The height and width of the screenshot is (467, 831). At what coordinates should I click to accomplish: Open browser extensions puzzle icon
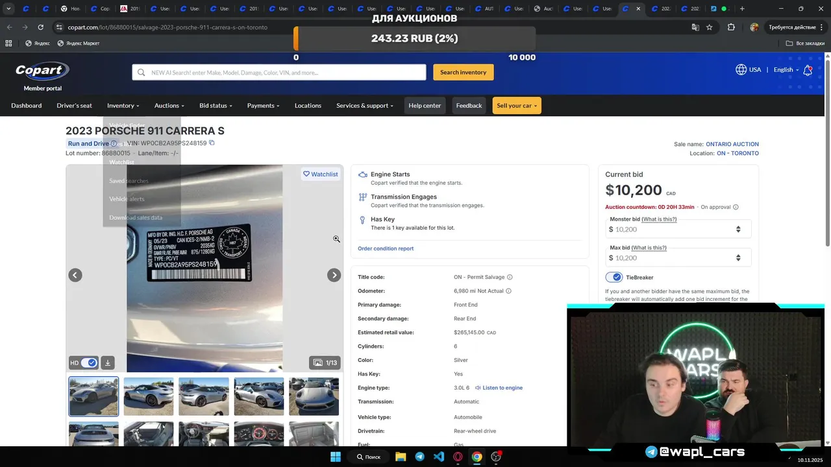[732, 27]
